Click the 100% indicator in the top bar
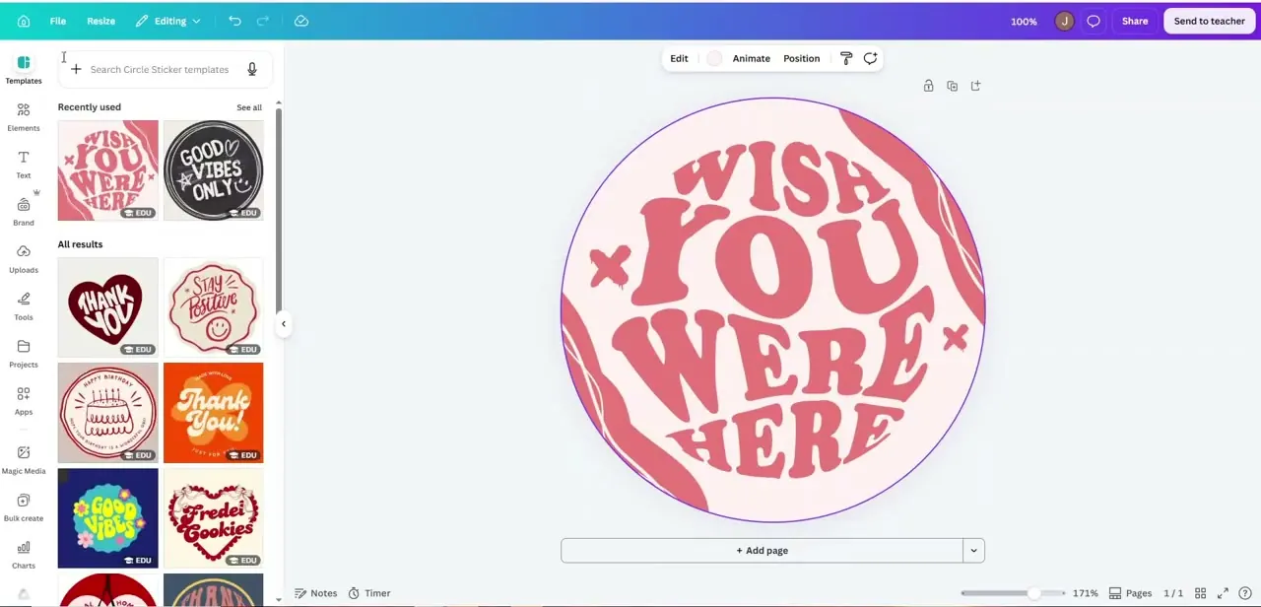 pos(1024,21)
